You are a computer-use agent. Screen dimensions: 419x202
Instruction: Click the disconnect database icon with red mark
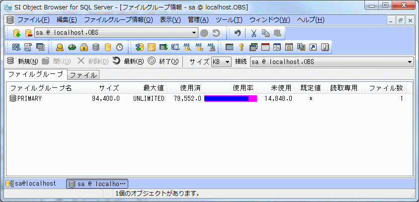point(28,33)
